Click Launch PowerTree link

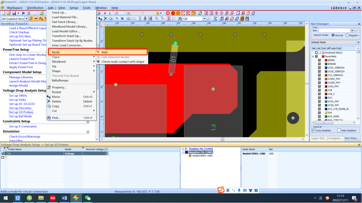(22, 59)
